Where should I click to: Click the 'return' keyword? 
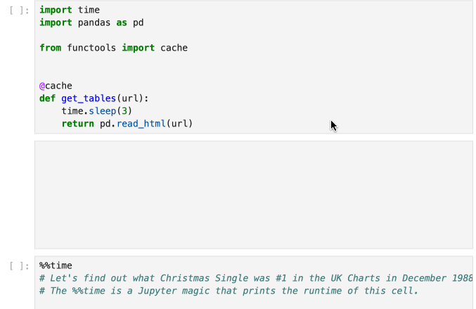click(78, 124)
